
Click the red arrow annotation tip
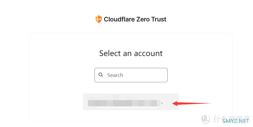[x=174, y=103]
